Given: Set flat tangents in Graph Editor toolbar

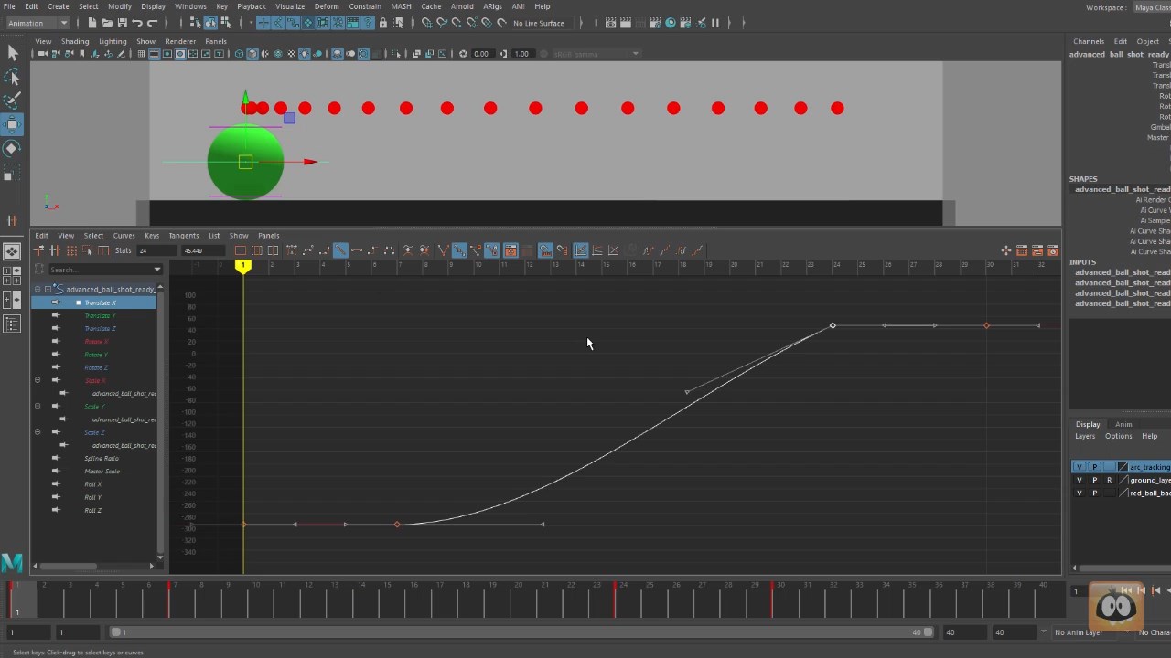Looking at the screenshot, I should click(x=357, y=251).
